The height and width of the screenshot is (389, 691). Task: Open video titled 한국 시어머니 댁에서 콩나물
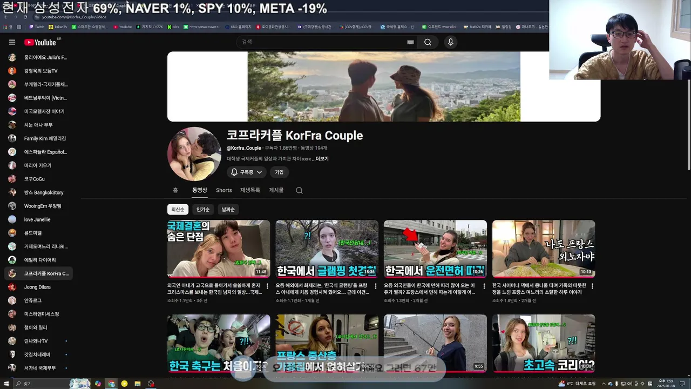(x=539, y=289)
